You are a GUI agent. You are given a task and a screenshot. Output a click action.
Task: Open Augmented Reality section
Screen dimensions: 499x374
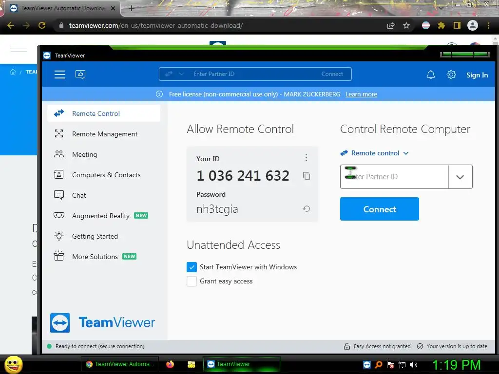coord(104,216)
